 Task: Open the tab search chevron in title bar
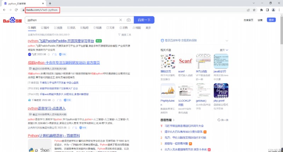(254, 3)
